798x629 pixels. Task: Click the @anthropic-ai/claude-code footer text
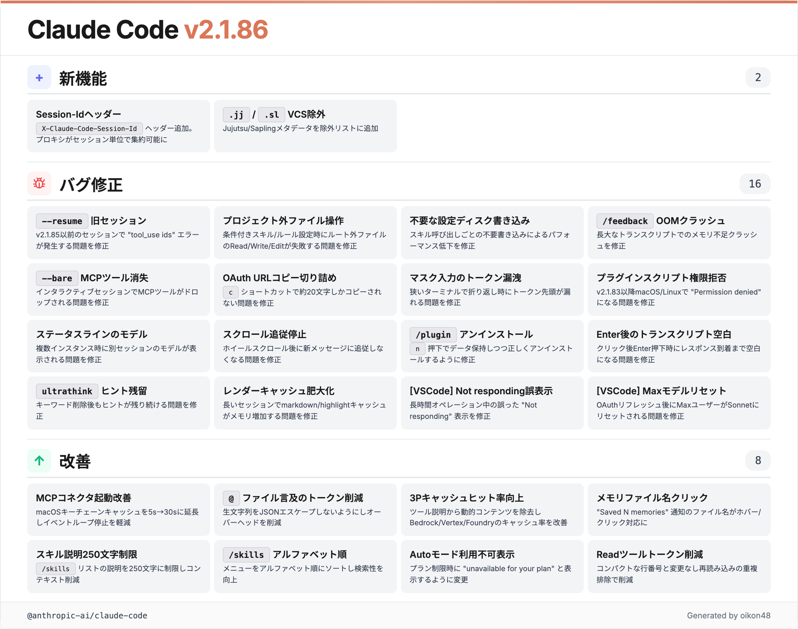coord(87,615)
